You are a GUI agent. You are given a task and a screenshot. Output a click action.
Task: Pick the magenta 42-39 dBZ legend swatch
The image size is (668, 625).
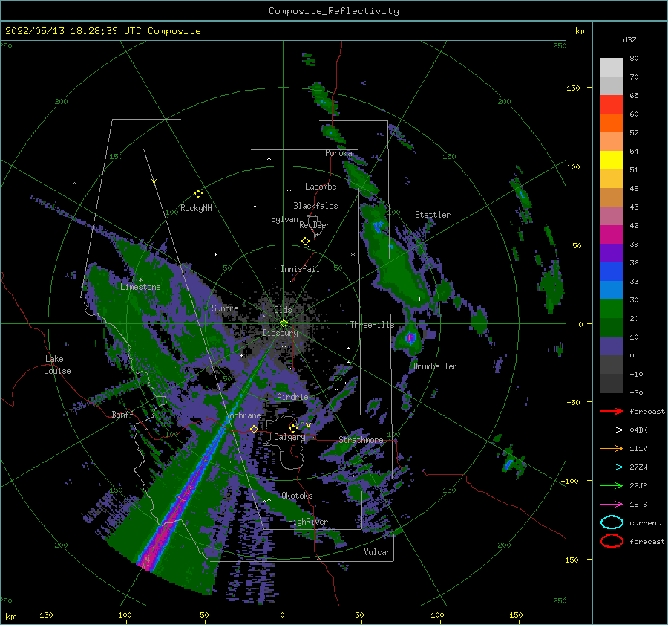612,234
